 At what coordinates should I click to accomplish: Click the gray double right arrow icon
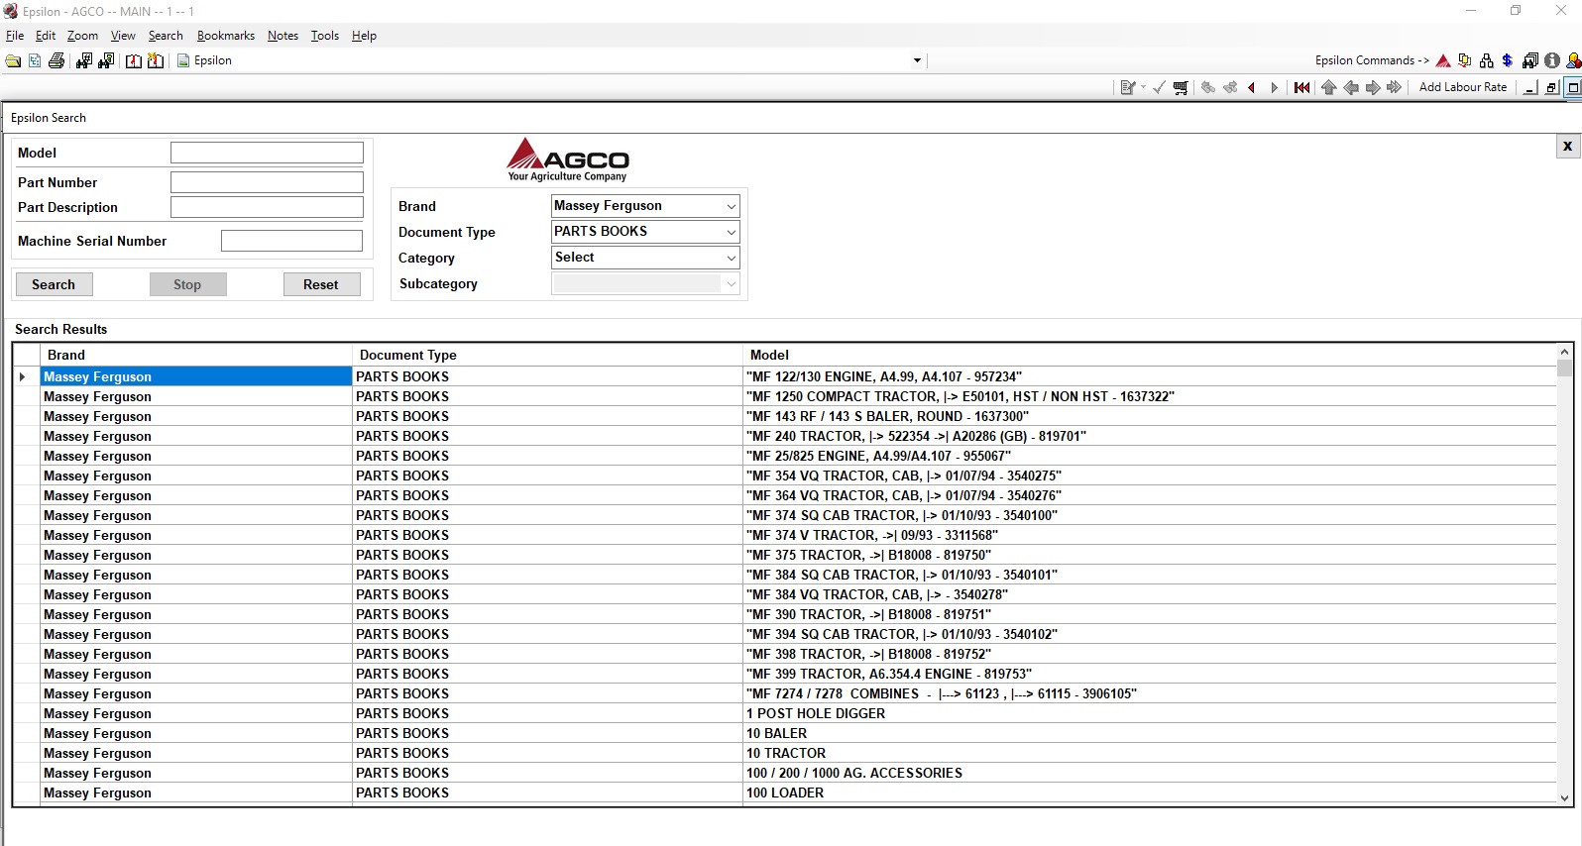point(1395,87)
